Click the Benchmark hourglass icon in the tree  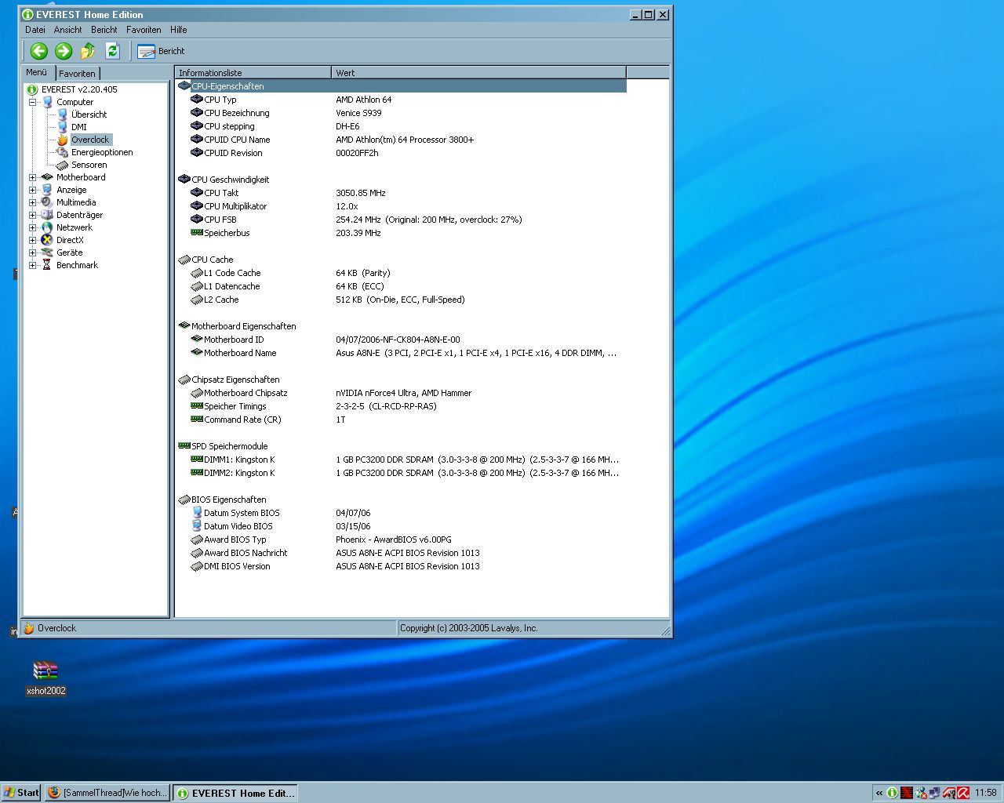[x=47, y=265]
